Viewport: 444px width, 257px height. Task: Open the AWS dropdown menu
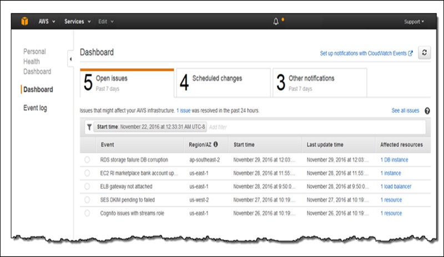(x=47, y=22)
